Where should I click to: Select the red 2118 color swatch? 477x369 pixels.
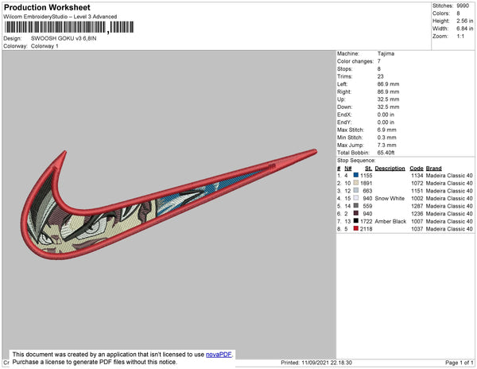click(x=356, y=228)
